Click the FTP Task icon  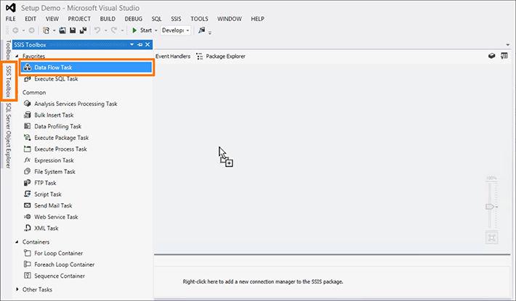28,183
